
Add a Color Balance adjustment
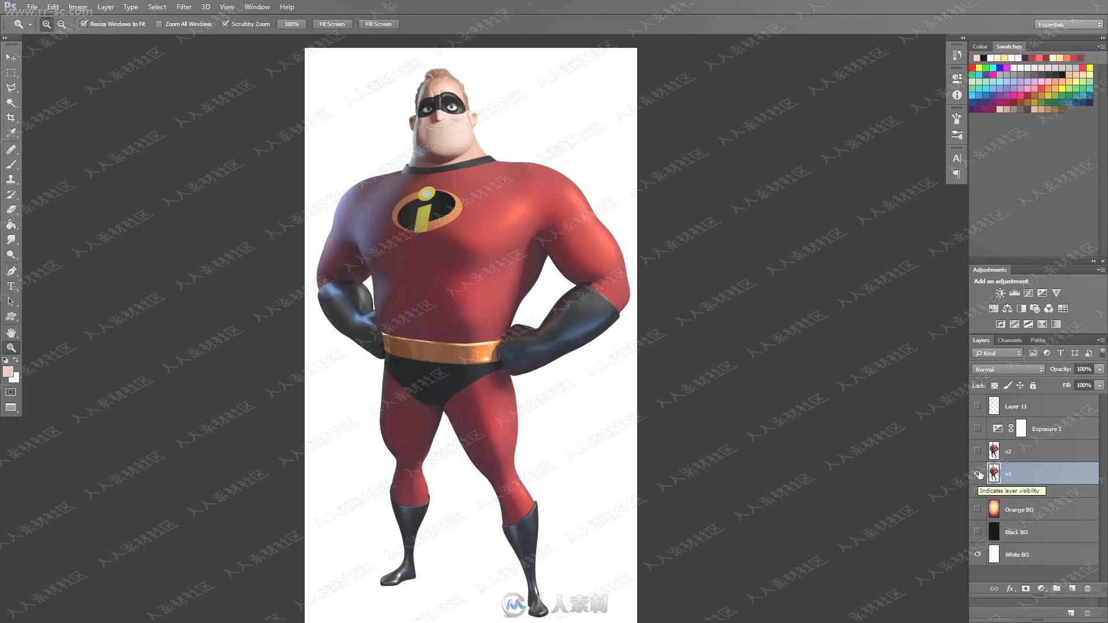click(x=1007, y=309)
